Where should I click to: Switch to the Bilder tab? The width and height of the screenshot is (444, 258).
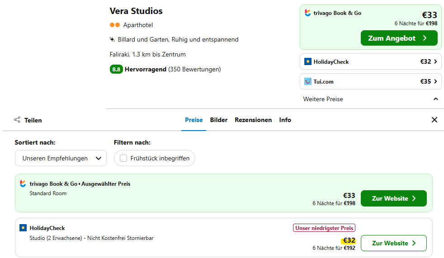click(x=218, y=120)
